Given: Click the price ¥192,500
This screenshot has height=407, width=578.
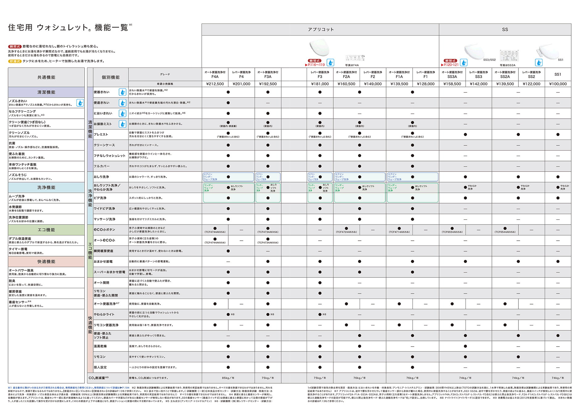Looking at the screenshot, I should (x=268, y=84).
